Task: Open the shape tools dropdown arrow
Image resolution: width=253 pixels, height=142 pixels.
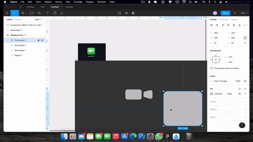Action: [34, 13]
